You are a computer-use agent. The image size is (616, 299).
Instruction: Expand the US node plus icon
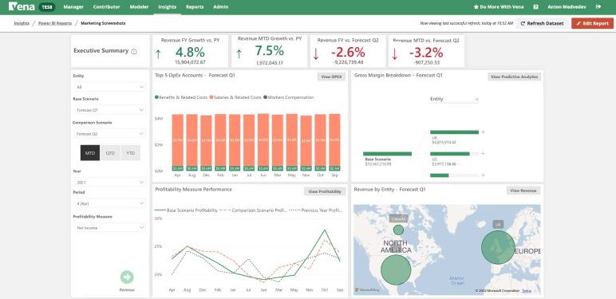point(484,154)
